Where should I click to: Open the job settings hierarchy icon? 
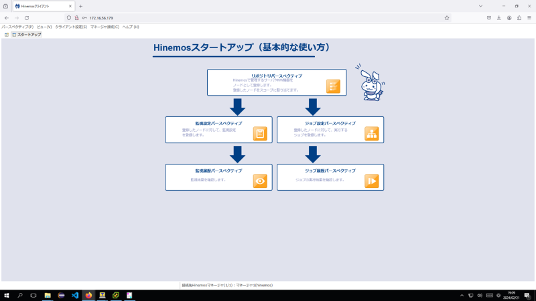pyautogui.click(x=371, y=133)
